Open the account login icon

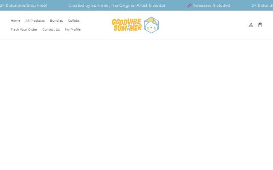point(251,25)
